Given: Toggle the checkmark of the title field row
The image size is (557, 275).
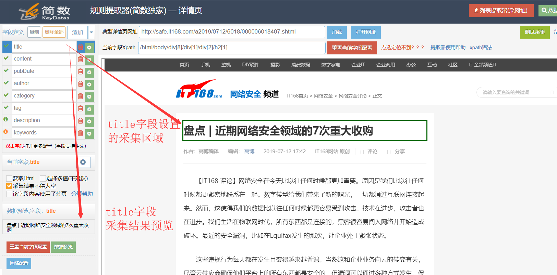Looking at the screenshot, I should (x=7, y=46).
